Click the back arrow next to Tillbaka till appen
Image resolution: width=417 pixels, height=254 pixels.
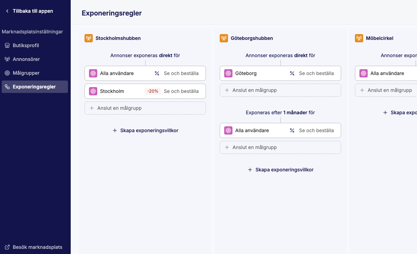point(7,11)
